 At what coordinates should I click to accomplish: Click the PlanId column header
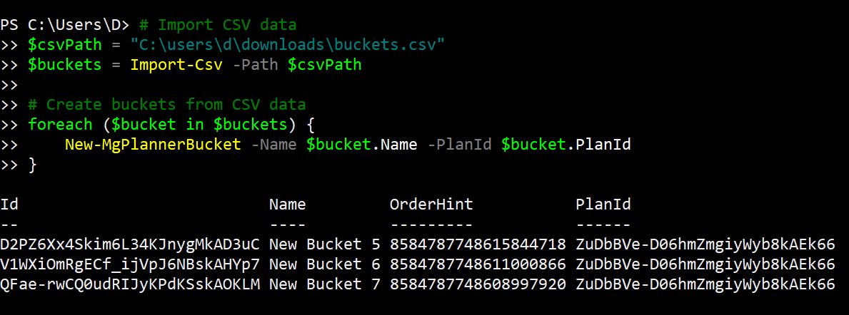[x=603, y=205]
